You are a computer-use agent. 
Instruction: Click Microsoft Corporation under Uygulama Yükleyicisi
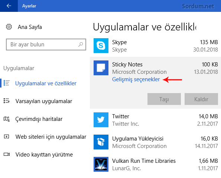139,146
